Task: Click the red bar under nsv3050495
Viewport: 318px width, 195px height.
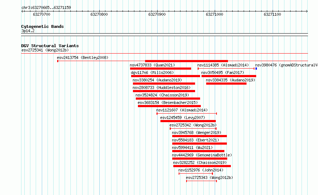Action: 229,76
